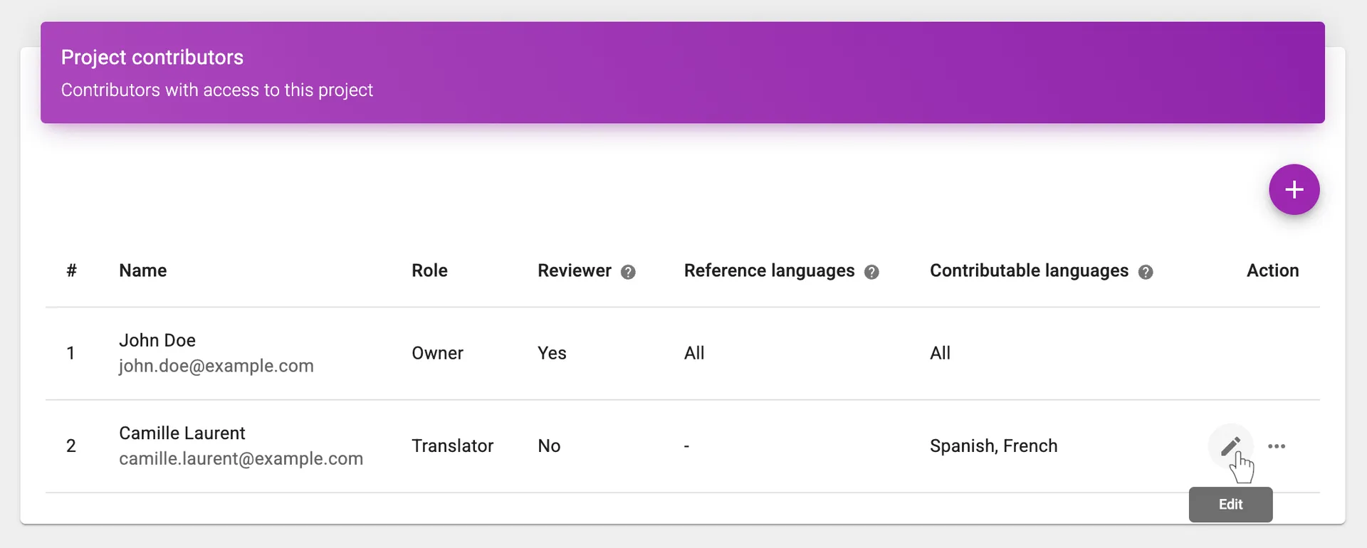Screen dimensions: 1367x548
Task: Show help for Reviewer column
Action: pyautogui.click(x=628, y=272)
